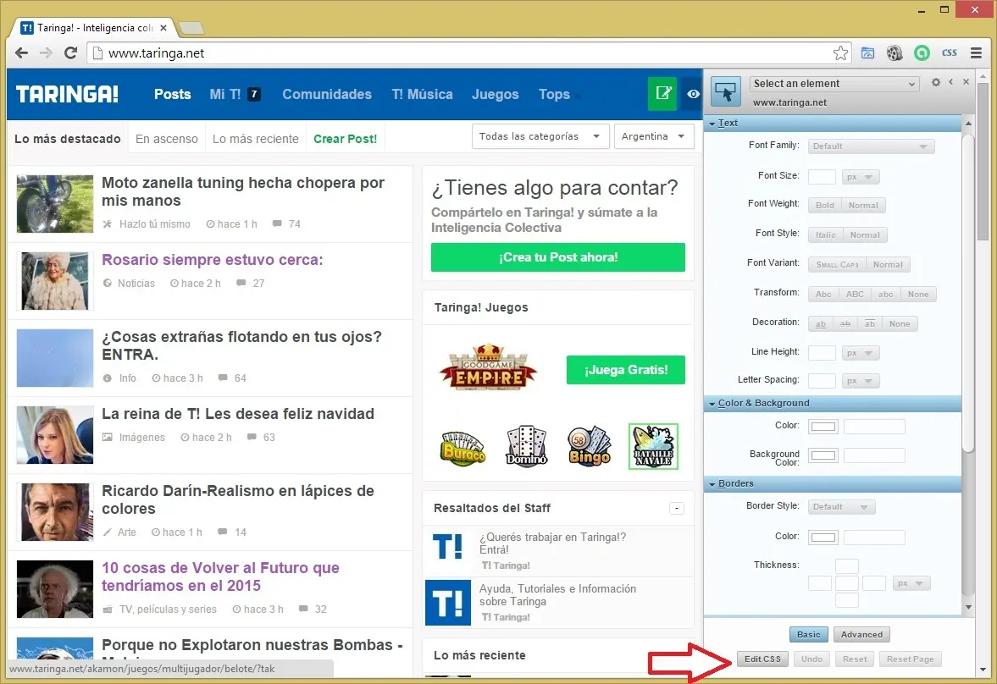Open Letter Spacing unit dropdown
This screenshot has width=997, height=684.
tap(861, 381)
